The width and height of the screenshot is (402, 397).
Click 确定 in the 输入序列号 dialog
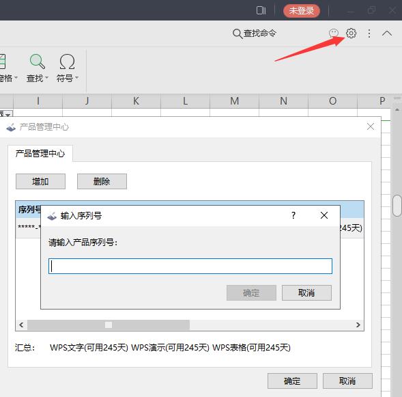pyautogui.click(x=251, y=293)
